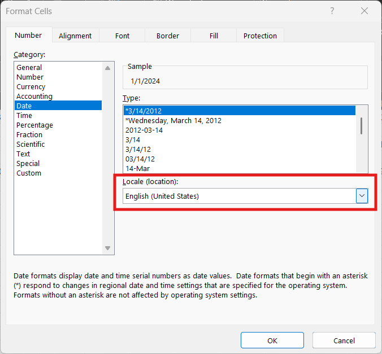This screenshot has height=354, width=382.
Task: Choose the Custom category
Action: point(29,173)
